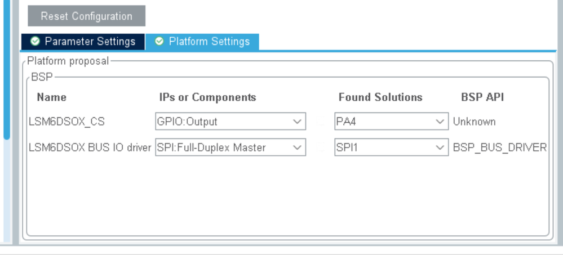
Task: Expand the PA4 found solutions dropdown
Action: [391, 122]
